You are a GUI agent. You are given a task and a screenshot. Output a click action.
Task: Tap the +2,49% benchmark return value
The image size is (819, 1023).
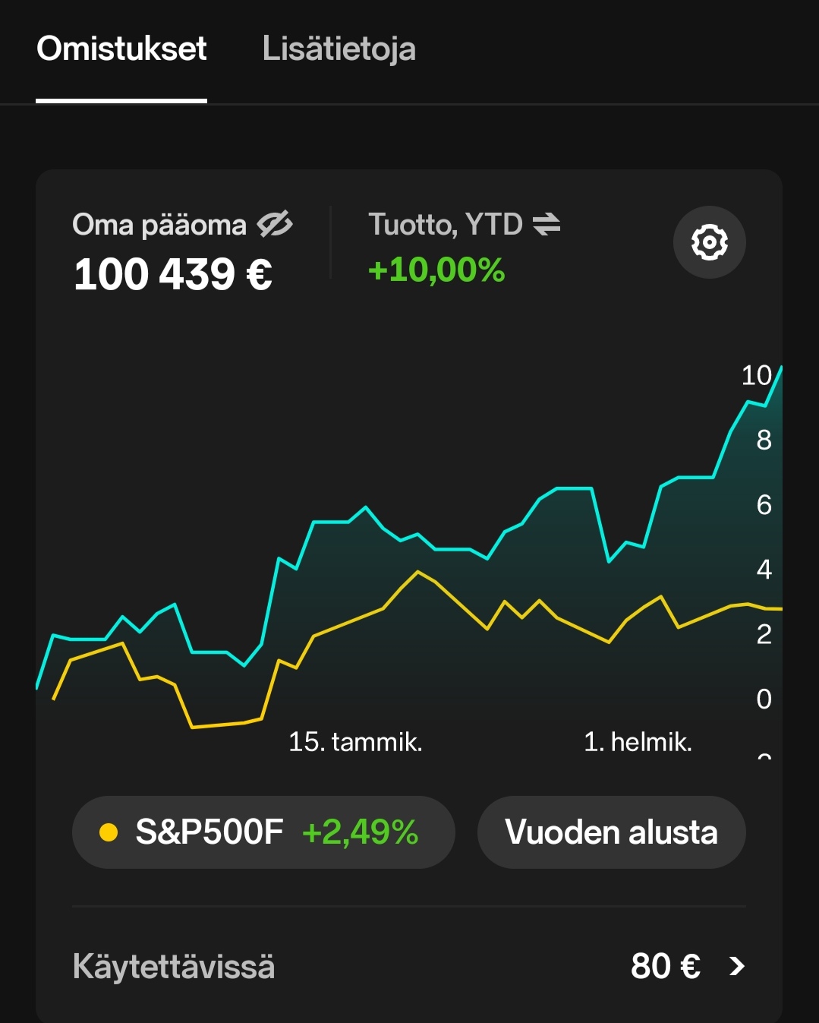pos(360,832)
